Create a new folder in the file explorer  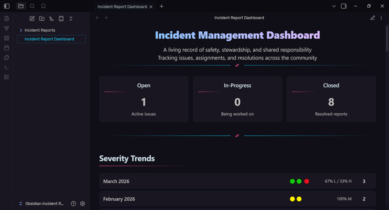pyautogui.click(x=42, y=19)
